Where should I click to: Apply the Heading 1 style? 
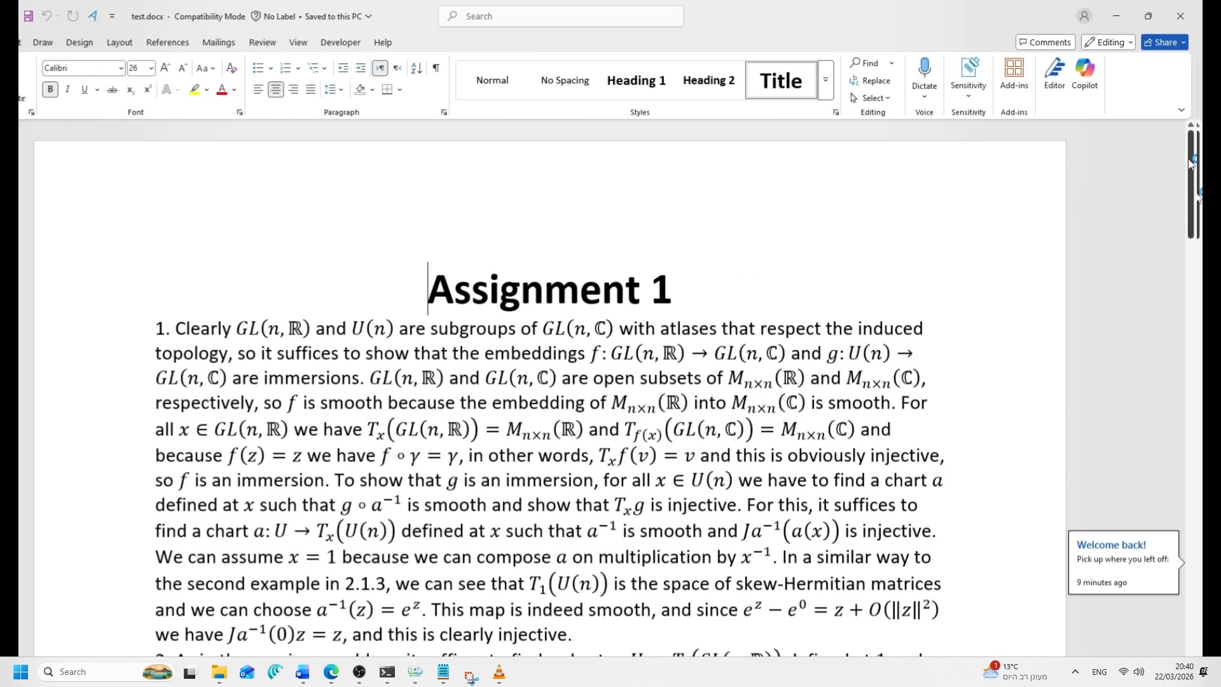(636, 81)
